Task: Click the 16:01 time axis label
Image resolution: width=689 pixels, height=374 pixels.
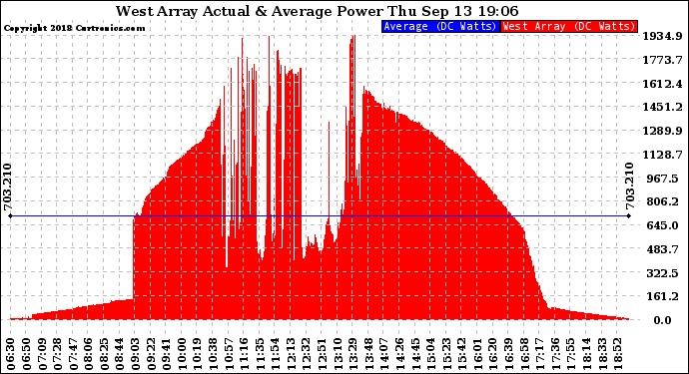Action: pyautogui.click(x=476, y=353)
